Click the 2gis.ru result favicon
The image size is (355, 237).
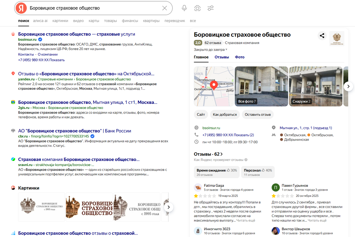[13, 102]
